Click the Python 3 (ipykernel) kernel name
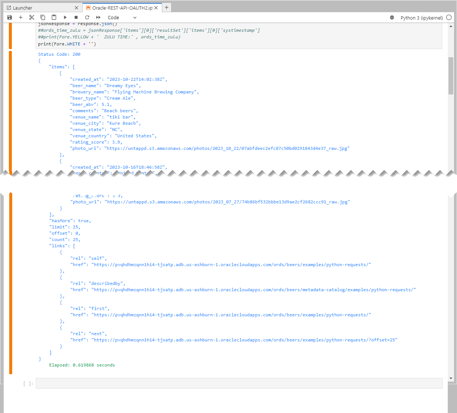457x413 pixels. [x=422, y=18]
